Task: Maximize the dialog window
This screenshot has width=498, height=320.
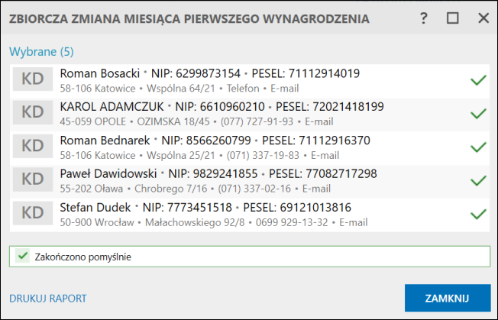Action: (x=453, y=18)
